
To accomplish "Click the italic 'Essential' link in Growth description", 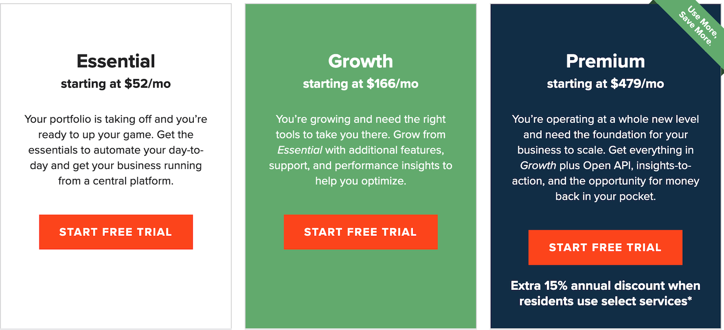I will [300, 150].
